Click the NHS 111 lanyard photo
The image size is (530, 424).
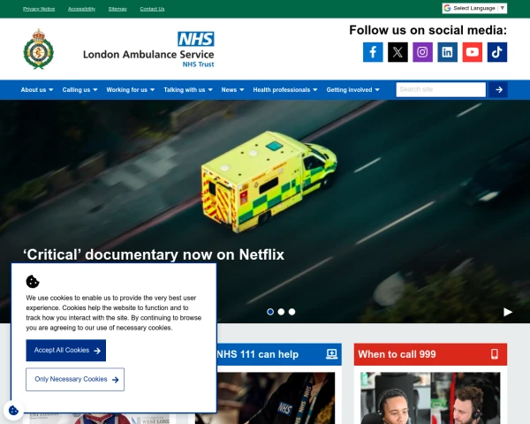tap(276, 398)
